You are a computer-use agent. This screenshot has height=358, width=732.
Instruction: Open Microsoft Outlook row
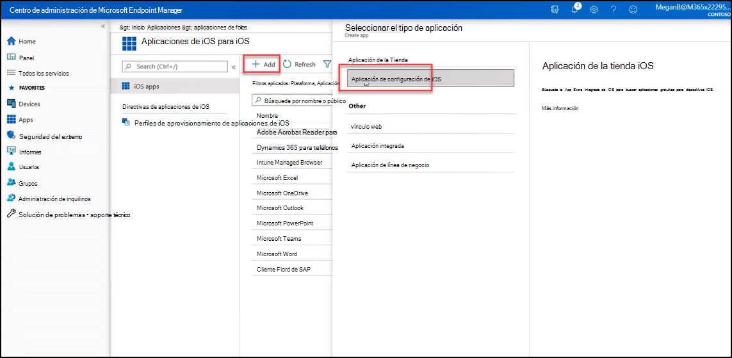tap(293, 207)
